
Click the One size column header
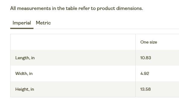149,42
